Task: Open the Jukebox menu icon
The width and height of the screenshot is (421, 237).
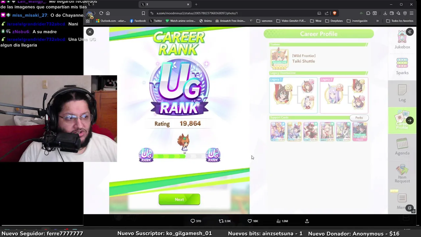Action: click(402, 40)
